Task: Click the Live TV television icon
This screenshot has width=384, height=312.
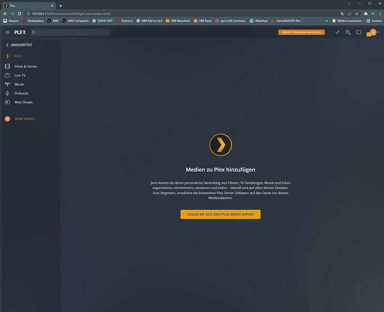Action: pos(7,76)
